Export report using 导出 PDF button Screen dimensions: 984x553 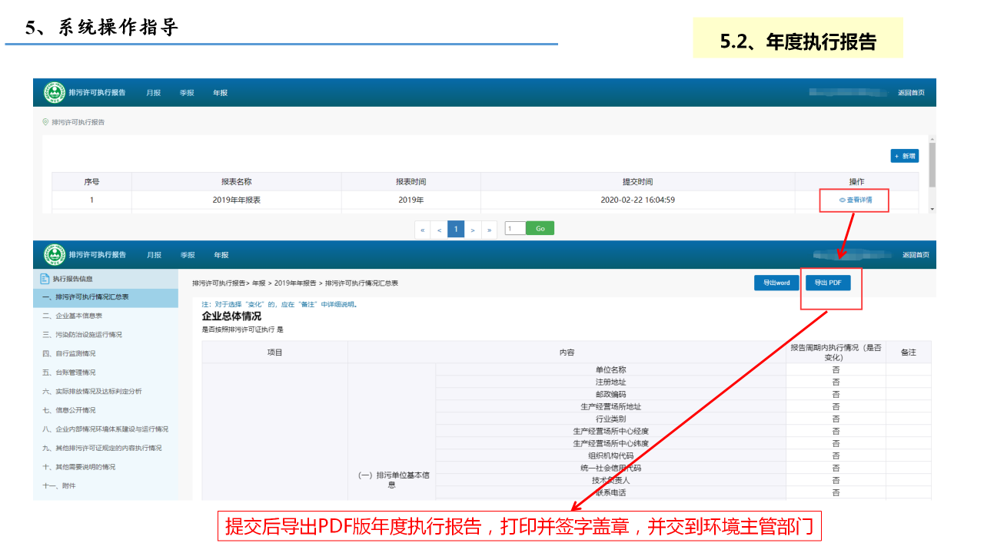click(828, 283)
